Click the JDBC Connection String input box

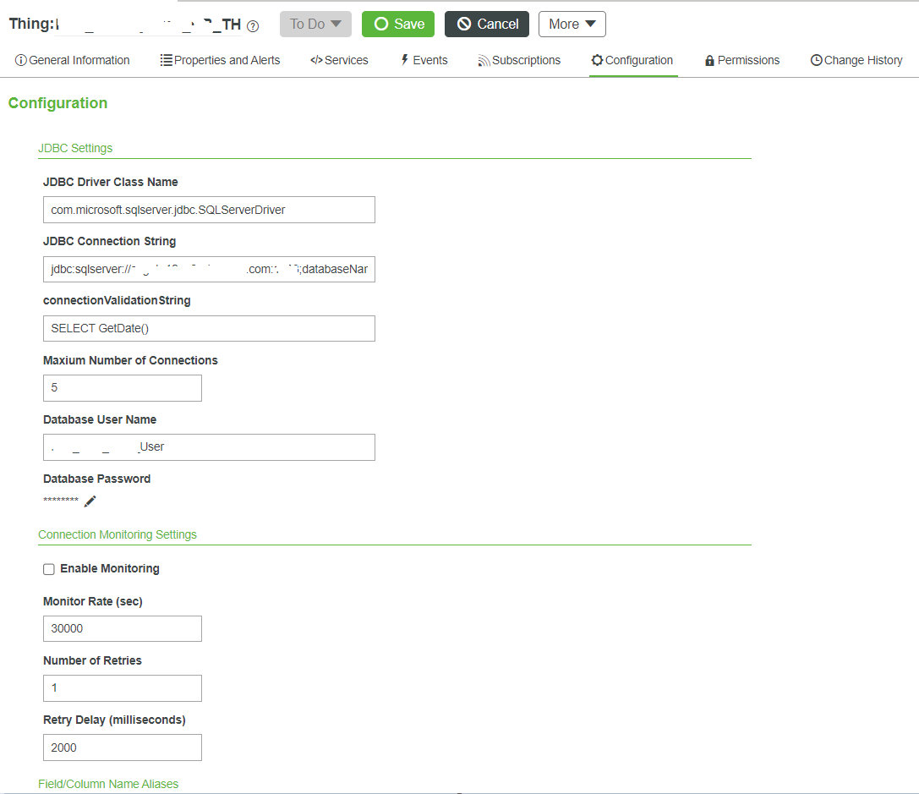pyautogui.click(x=209, y=269)
